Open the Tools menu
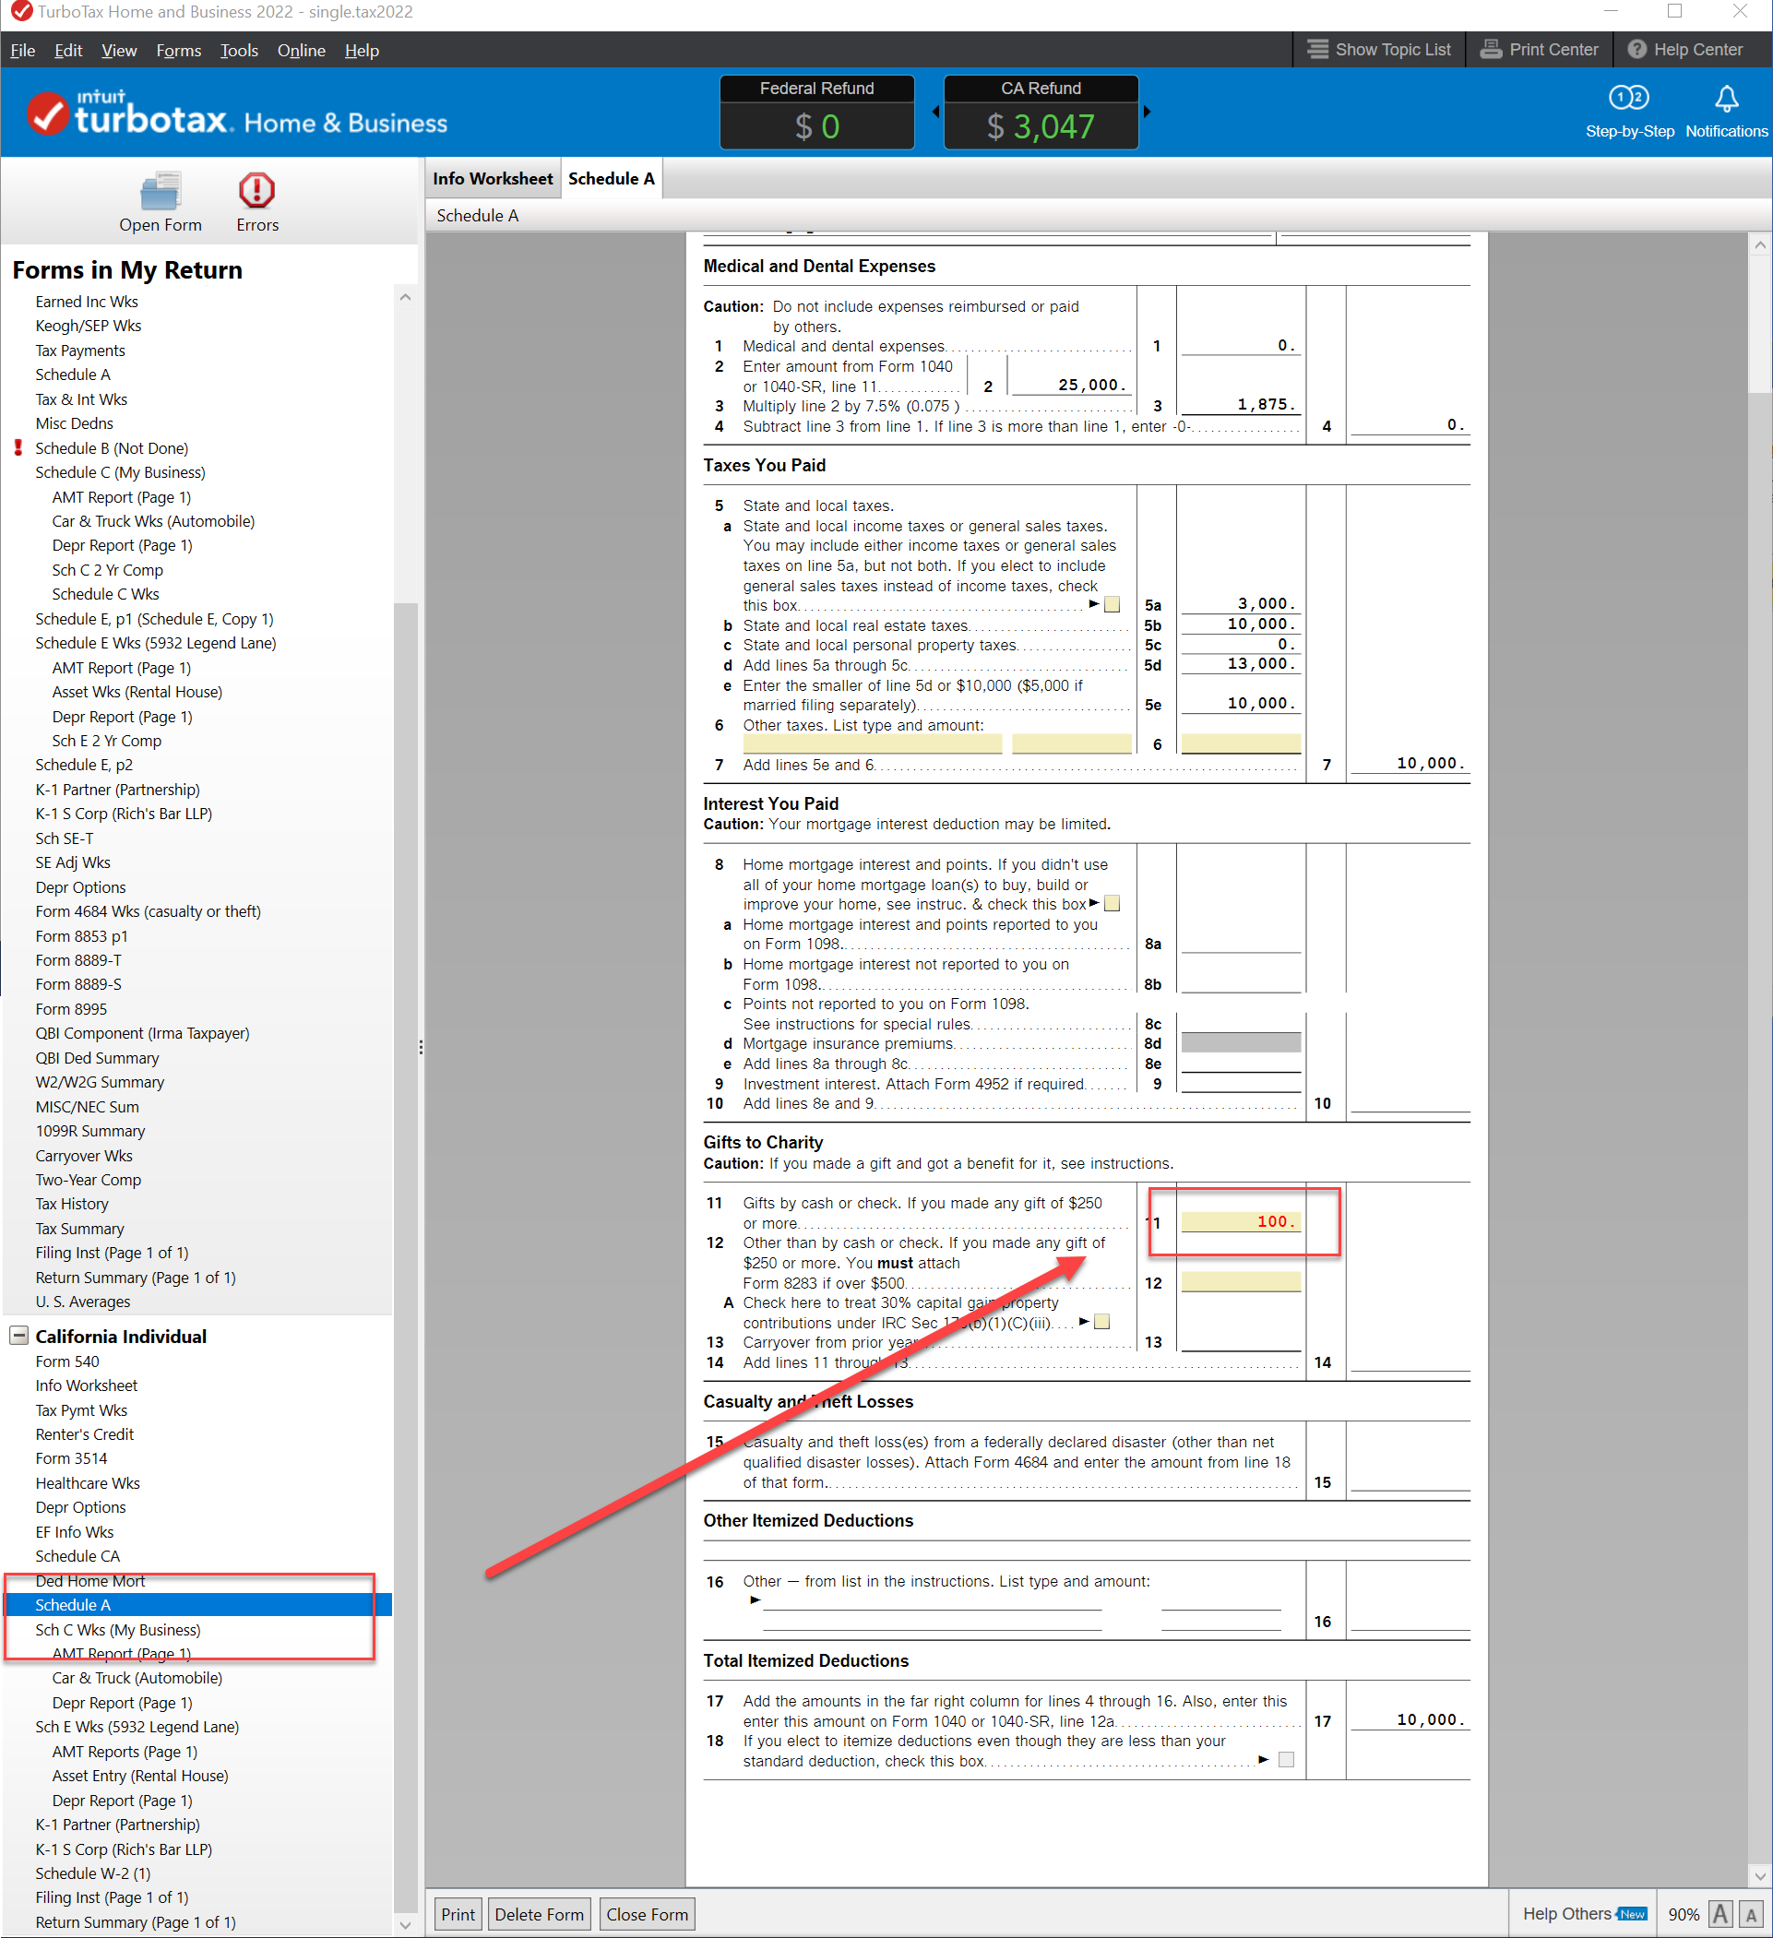Viewport: 1773px width, 1938px height. [238, 50]
